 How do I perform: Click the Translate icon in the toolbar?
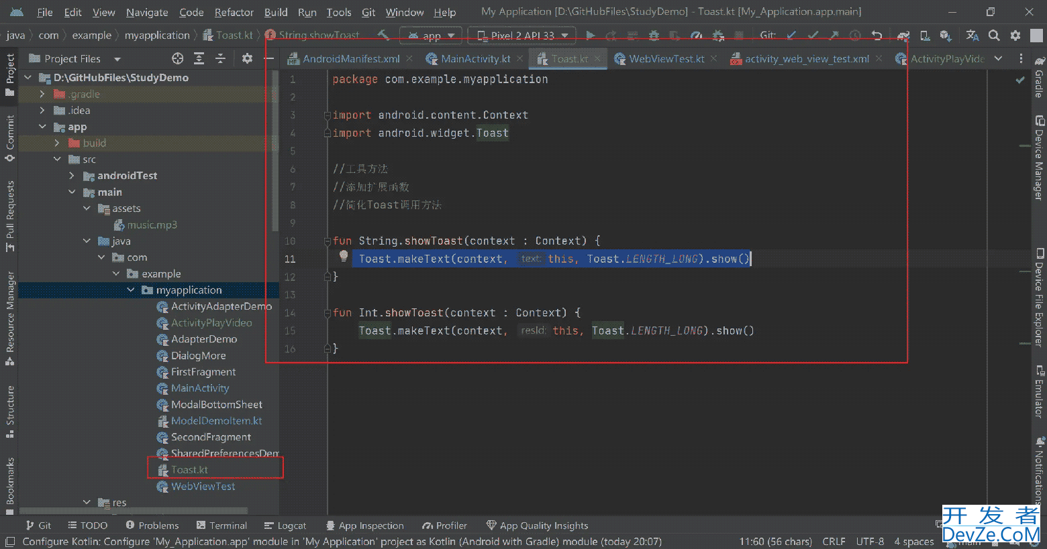tap(973, 36)
